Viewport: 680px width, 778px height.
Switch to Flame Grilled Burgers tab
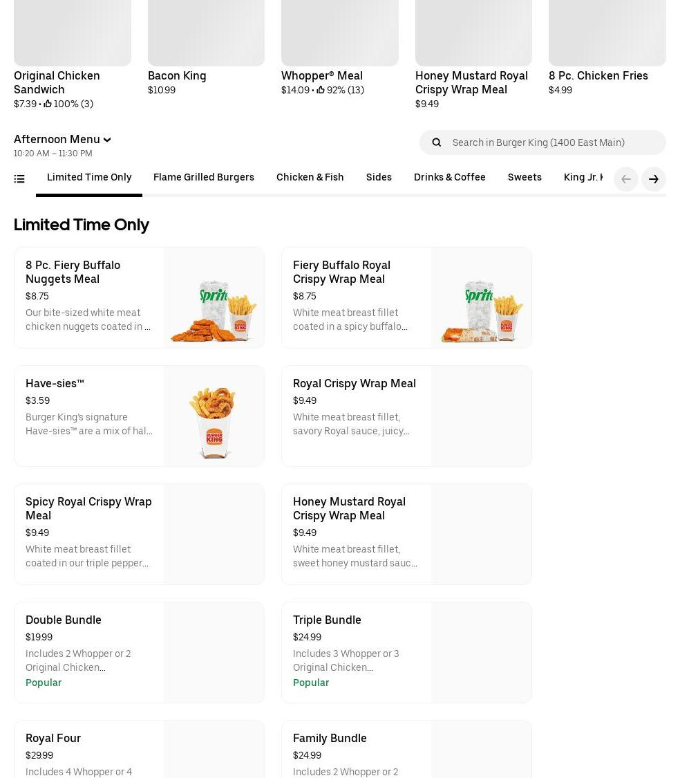pyautogui.click(x=203, y=178)
